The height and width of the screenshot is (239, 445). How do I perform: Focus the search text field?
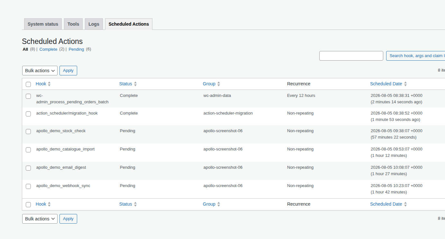click(x=351, y=56)
